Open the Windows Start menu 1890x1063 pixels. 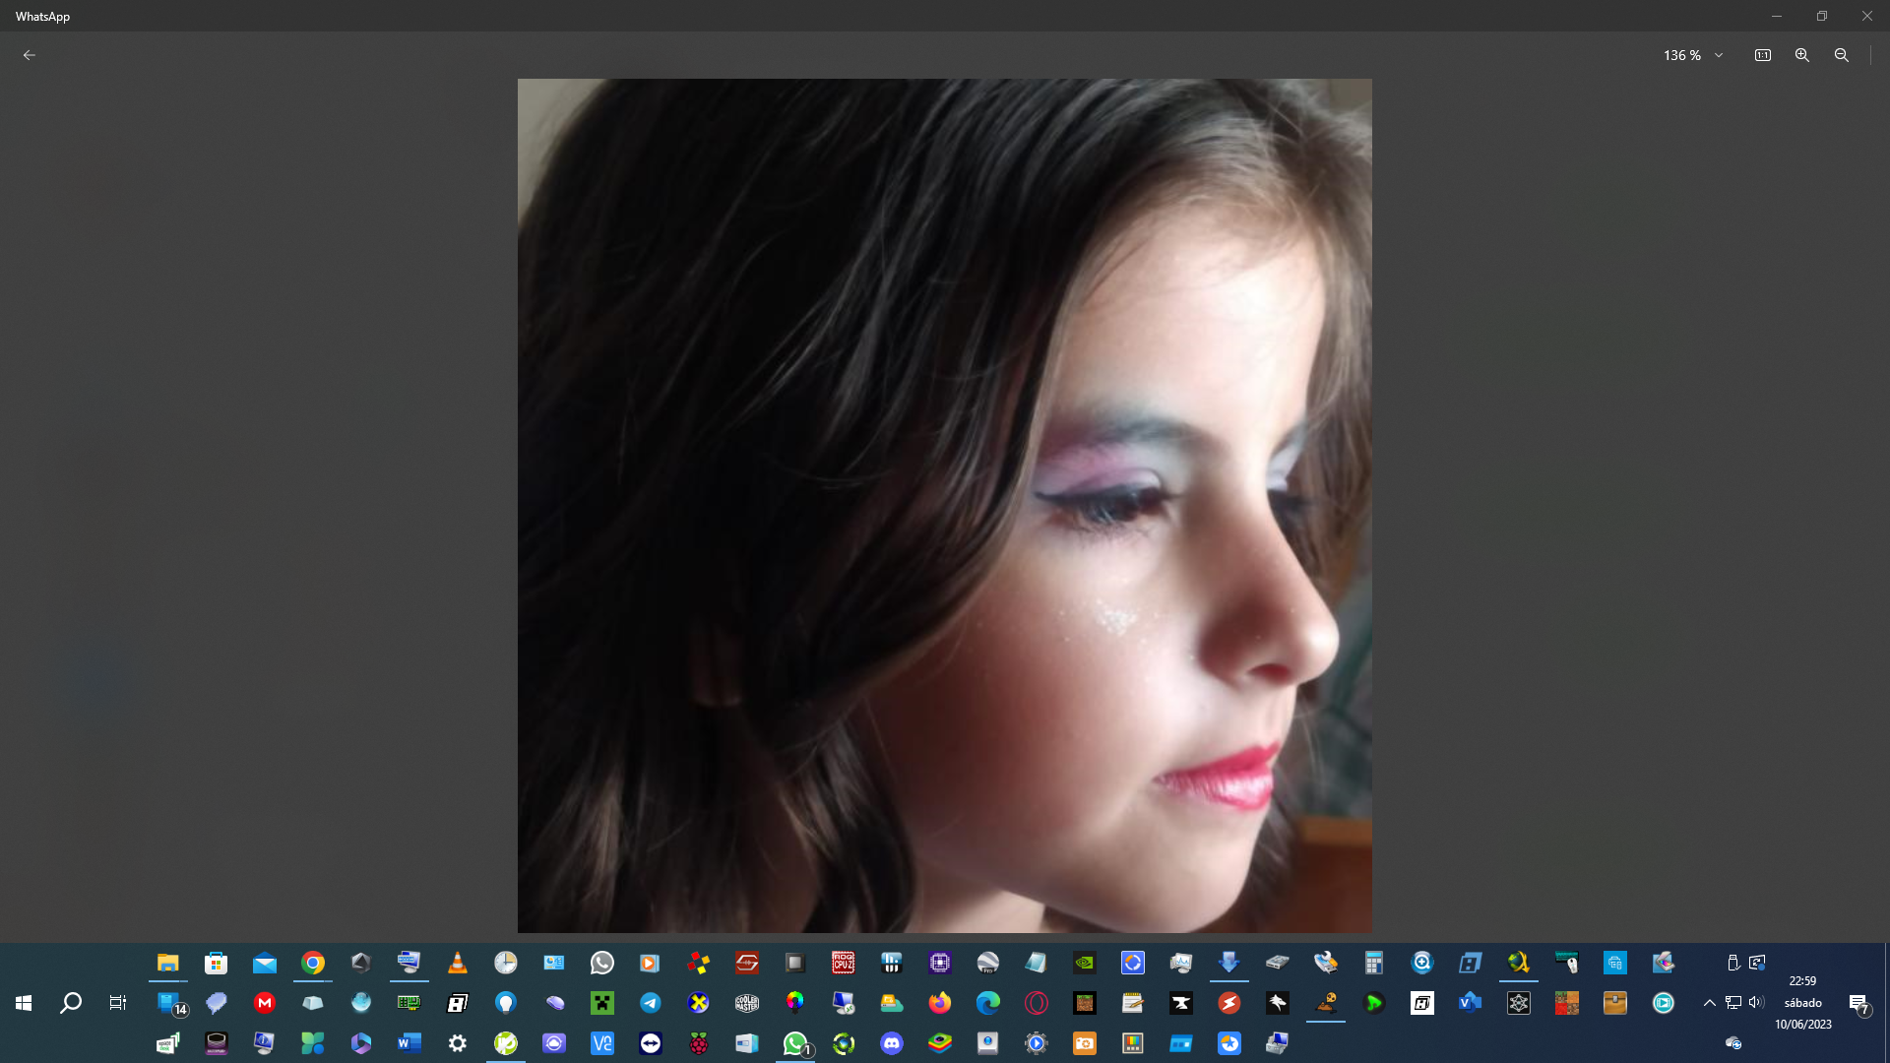click(24, 1003)
